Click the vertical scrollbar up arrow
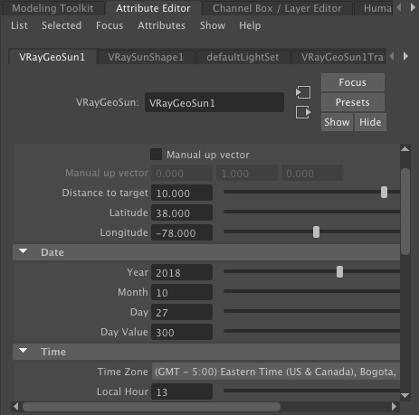This screenshot has width=419, height=415. coord(405,149)
